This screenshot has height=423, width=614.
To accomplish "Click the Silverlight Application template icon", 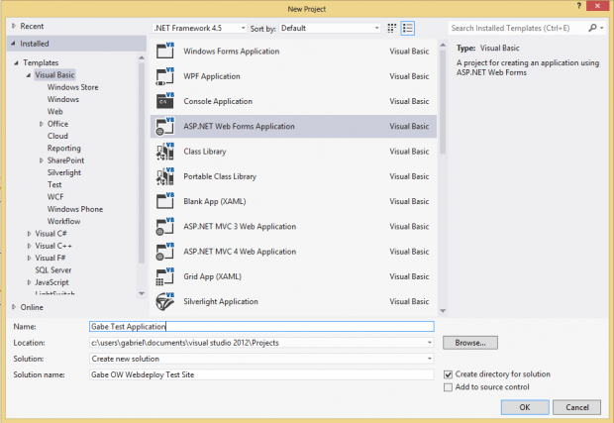I will pyautogui.click(x=164, y=301).
